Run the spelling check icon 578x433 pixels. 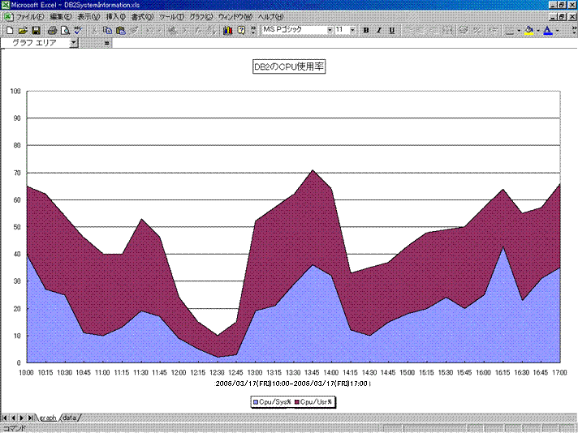(x=78, y=31)
